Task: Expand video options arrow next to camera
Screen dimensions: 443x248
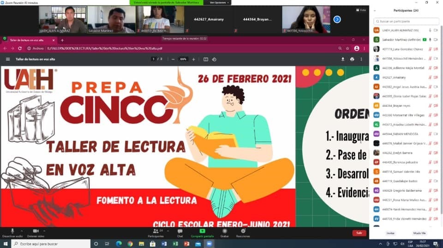Action: coord(44,231)
